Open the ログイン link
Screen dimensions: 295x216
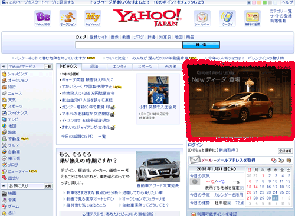[195, 145]
